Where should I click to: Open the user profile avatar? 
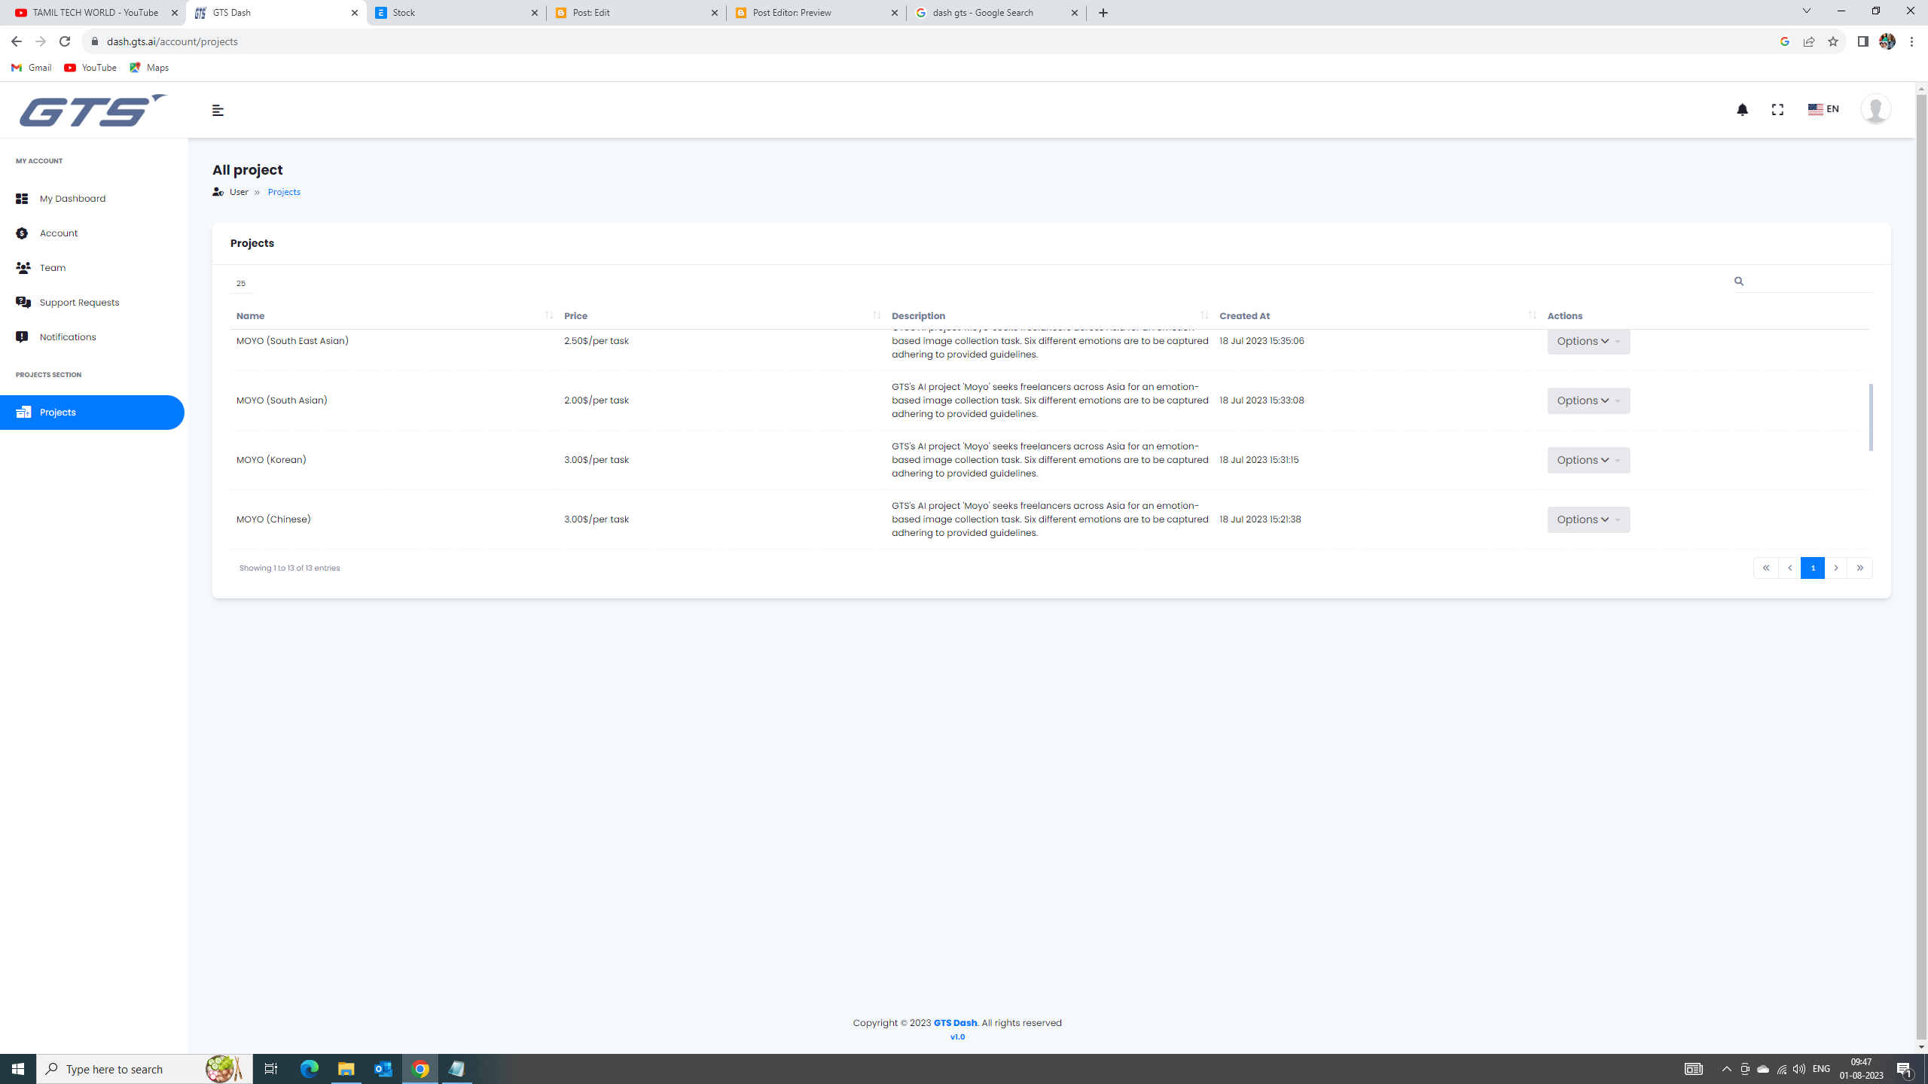coord(1875,110)
